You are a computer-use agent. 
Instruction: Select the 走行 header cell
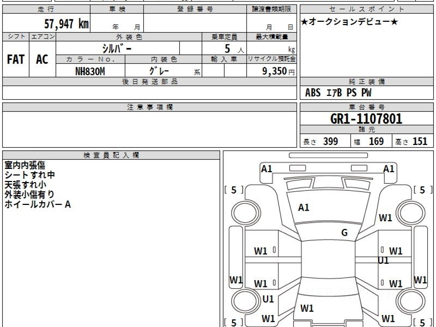pos(46,9)
